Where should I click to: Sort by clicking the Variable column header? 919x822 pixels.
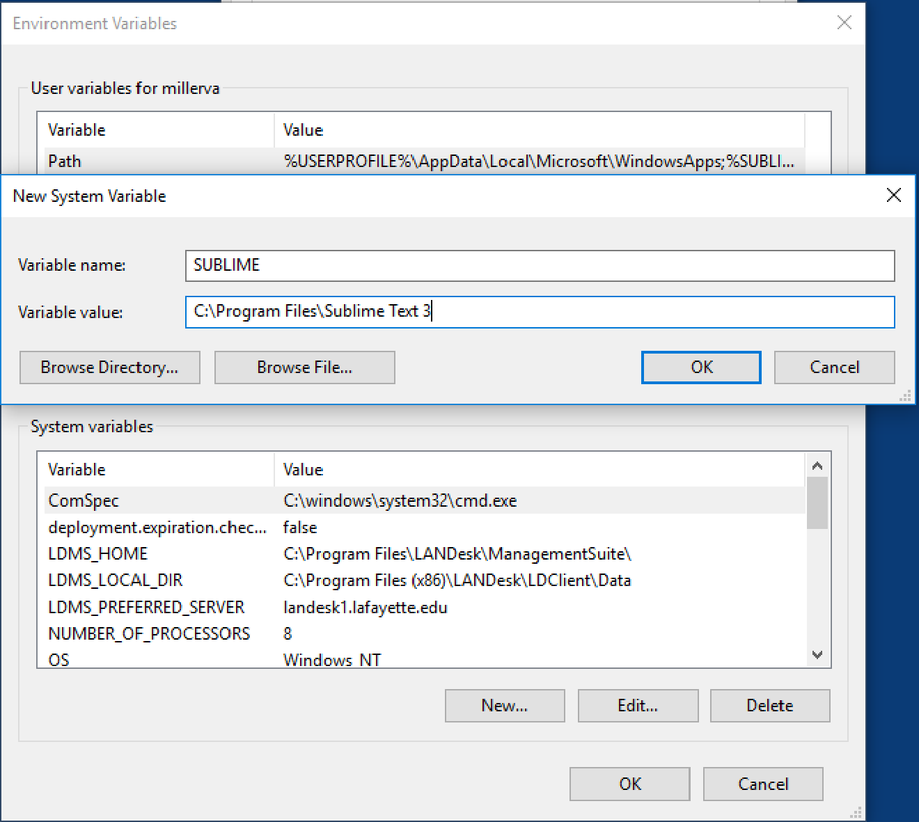(x=76, y=469)
